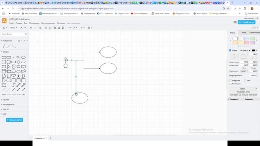The width and height of the screenshot is (260, 146).
Task: Click the add page plus button
Action: click(50, 138)
